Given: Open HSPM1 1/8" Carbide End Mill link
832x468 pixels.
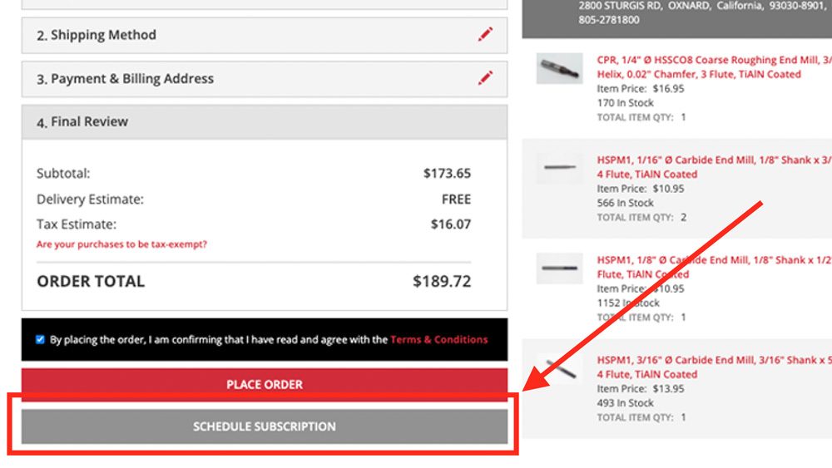Looking at the screenshot, I should click(714, 267).
